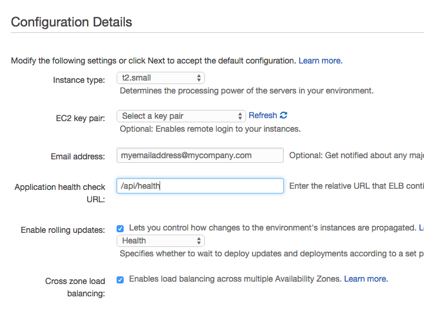
Task: Click the Configuration Details heading
Action: click(71, 22)
